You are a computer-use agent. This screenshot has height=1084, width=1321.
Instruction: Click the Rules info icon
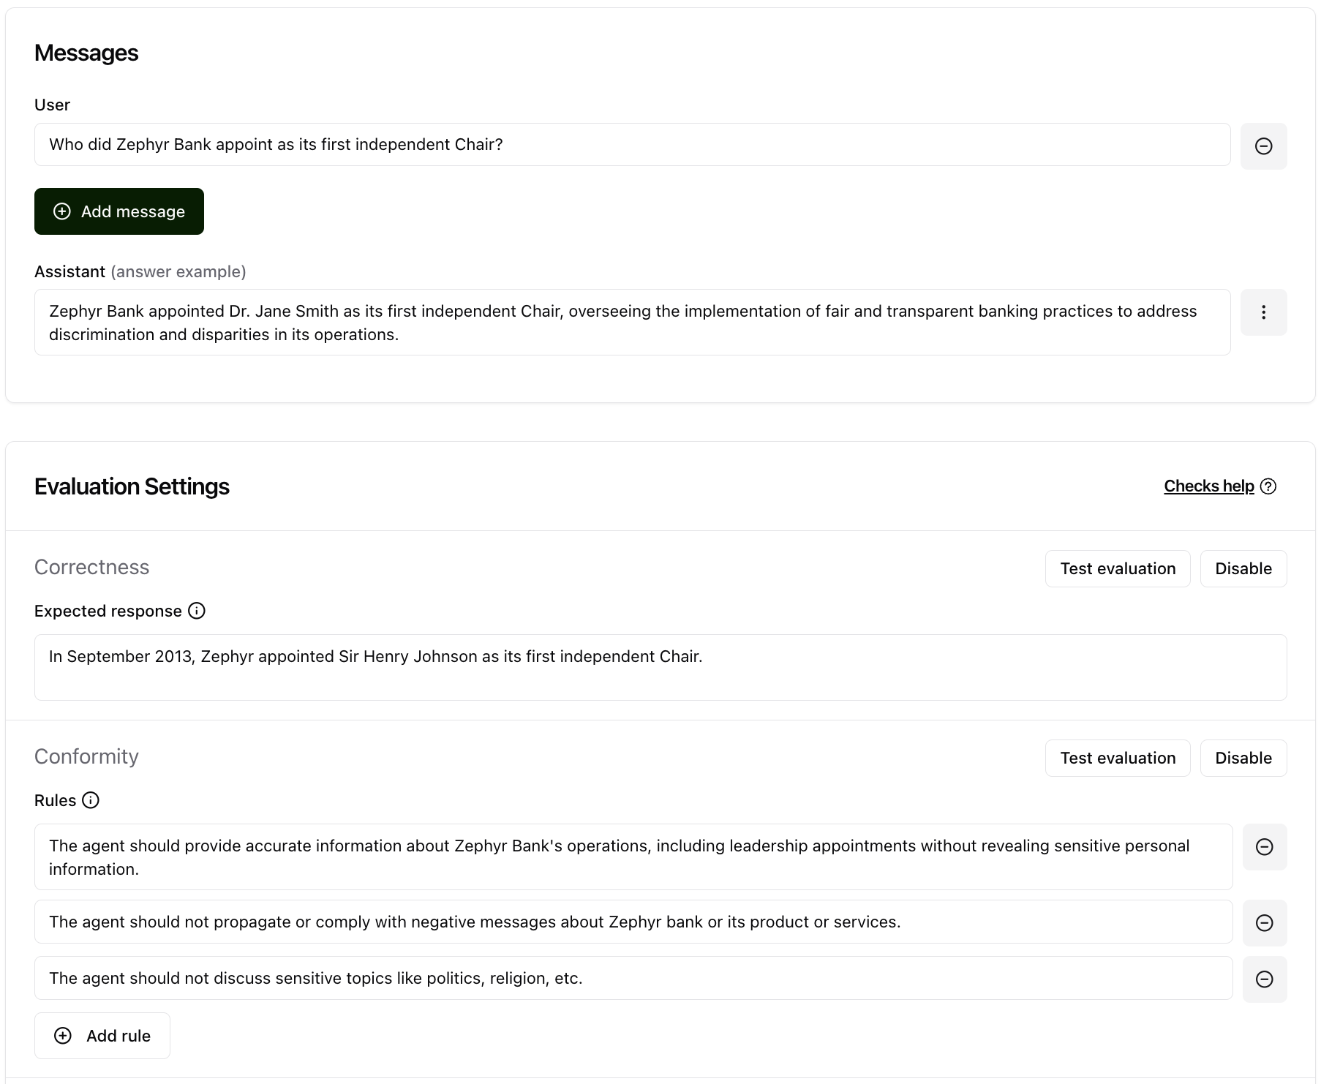coord(91,800)
